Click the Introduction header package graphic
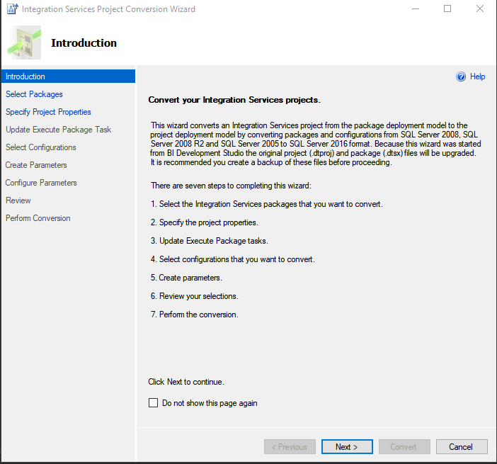Screen dimensions: 497x464 pyautogui.click(x=24, y=43)
